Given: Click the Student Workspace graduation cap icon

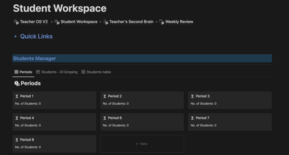Looking at the screenshot, I should (57, 22).
